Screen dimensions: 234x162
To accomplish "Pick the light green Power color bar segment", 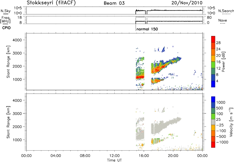I will (x=213, y=65).
